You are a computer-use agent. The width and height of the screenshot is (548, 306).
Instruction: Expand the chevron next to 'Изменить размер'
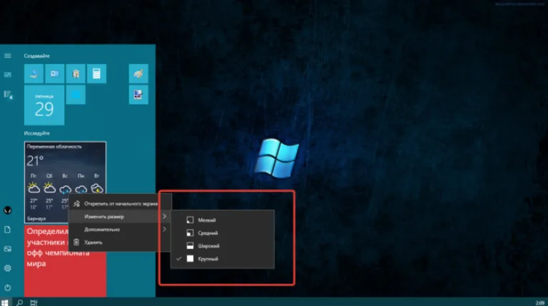tap(165, 217)
